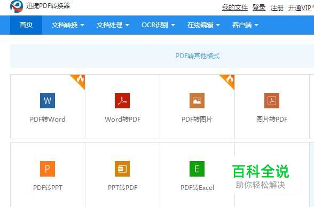Click the hot flame badge on PDF转Word

pos(79,81)
